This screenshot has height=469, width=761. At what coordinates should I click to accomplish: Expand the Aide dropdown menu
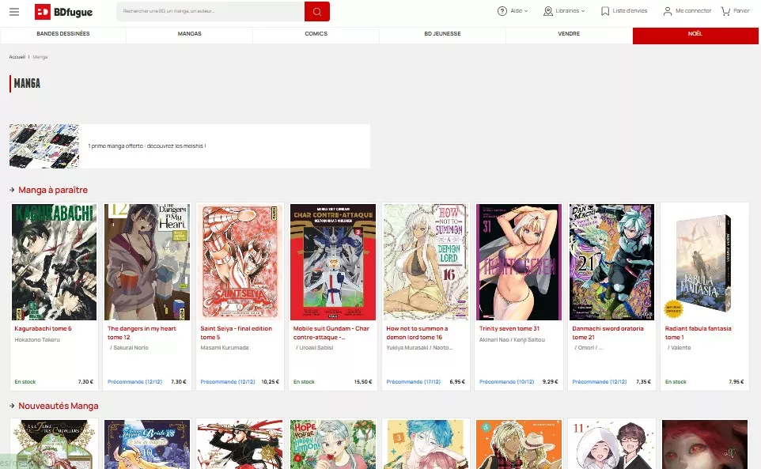[524, 10]
